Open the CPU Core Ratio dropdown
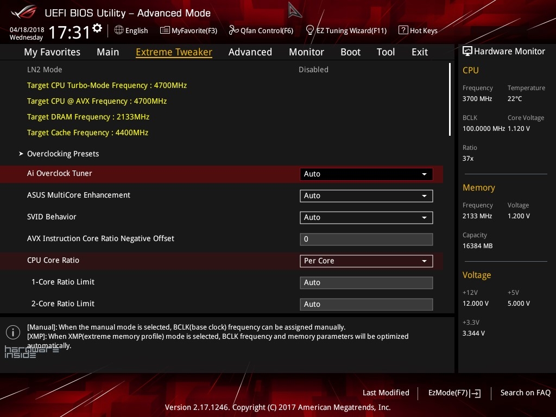The image size is (556, 417). pyautogui.click(x=367, y=261)
